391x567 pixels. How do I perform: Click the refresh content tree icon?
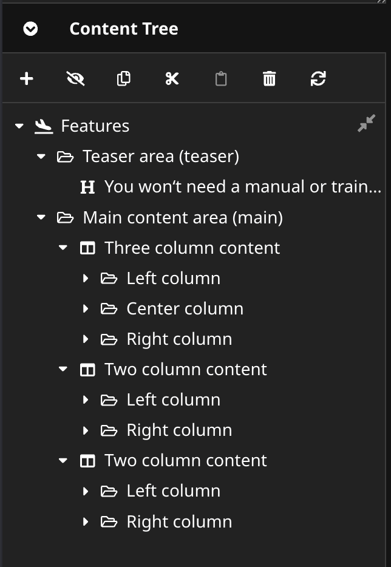318,78
